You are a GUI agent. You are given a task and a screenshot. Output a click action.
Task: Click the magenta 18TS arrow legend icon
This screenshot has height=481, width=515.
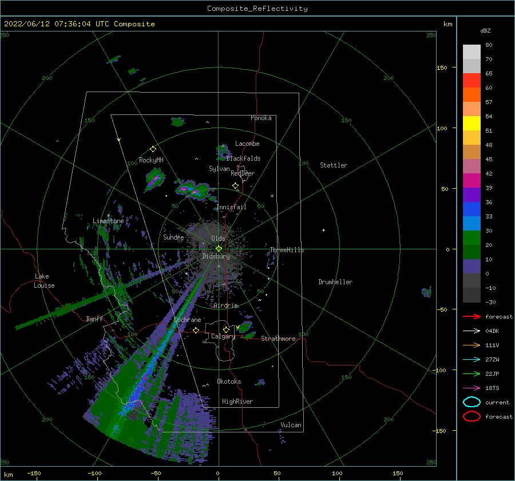[472, 388]
